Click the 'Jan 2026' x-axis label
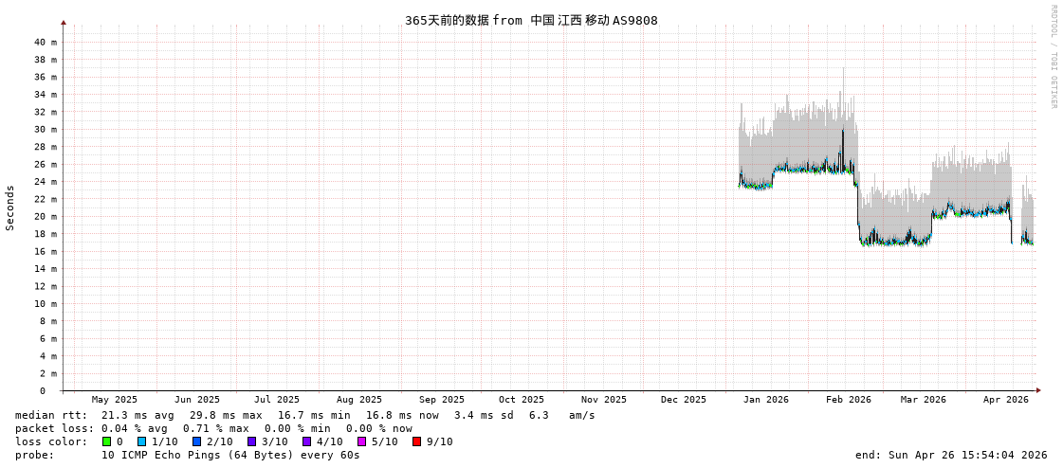Screen dimensions: 1063x468 [765, 400]
